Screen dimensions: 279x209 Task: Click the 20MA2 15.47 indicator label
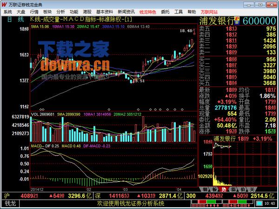pos(88,26)
